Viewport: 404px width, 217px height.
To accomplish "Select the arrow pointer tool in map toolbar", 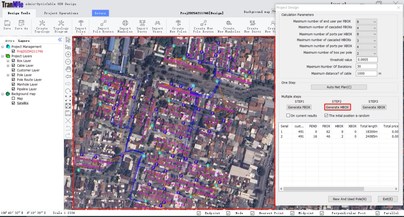I will [x=68, y=40].
